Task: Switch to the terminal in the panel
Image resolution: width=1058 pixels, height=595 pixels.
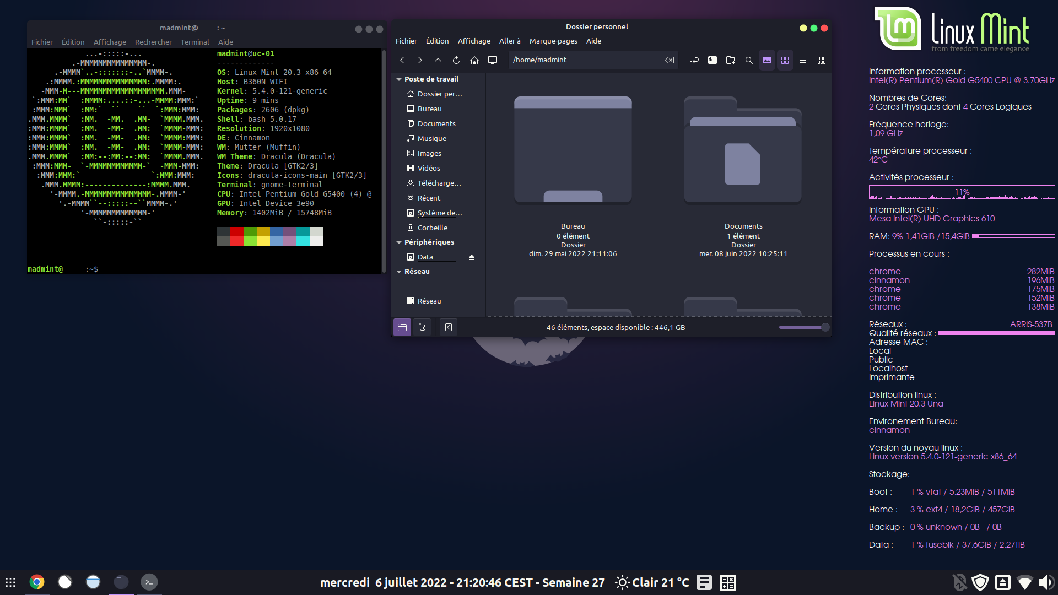Action: (x=149, y=582)
